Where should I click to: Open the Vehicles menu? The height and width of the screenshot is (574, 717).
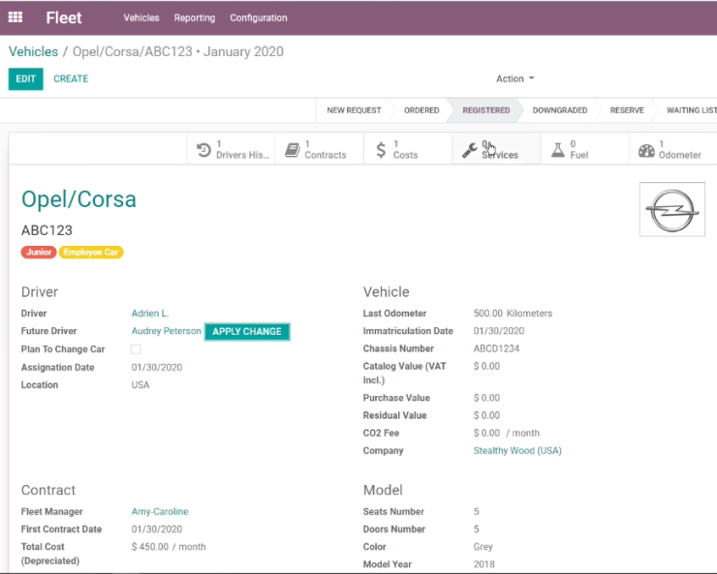point(141,17)
